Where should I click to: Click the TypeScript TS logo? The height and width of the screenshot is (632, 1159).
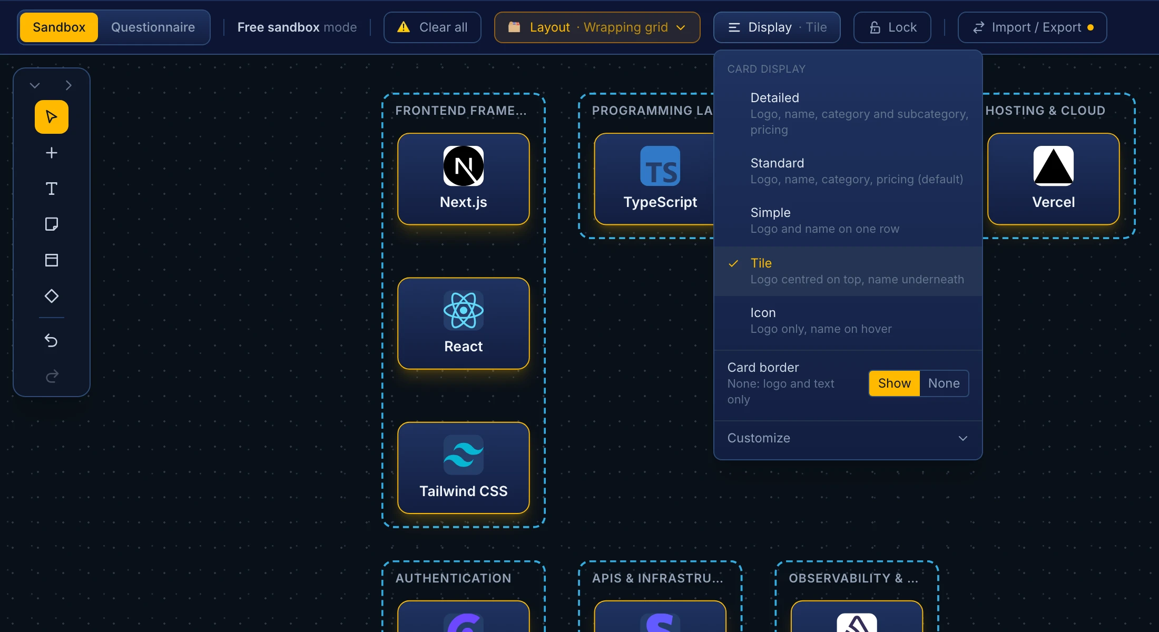(x=660, y=166)
